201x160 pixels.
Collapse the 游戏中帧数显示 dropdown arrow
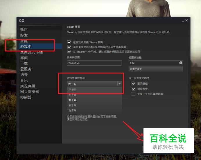pos(119,84)
